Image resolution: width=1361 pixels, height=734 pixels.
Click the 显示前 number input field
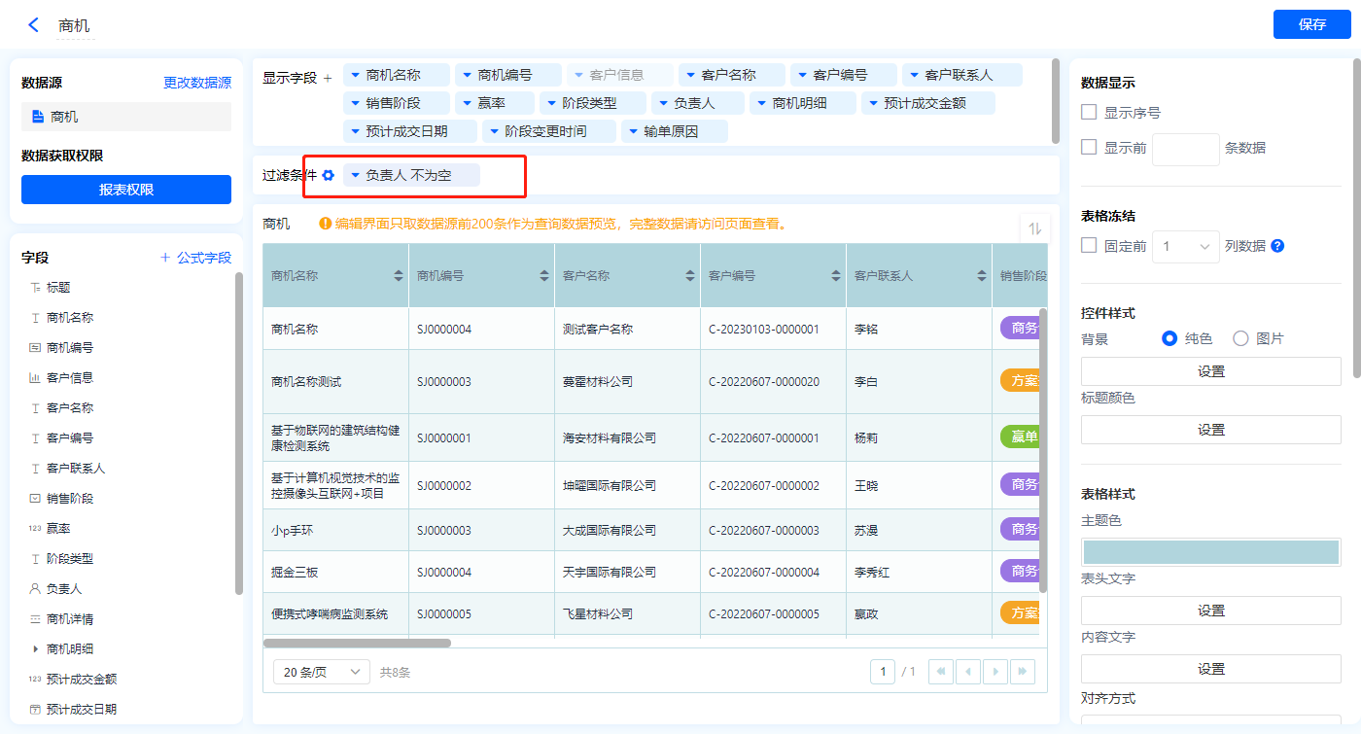1185,149
